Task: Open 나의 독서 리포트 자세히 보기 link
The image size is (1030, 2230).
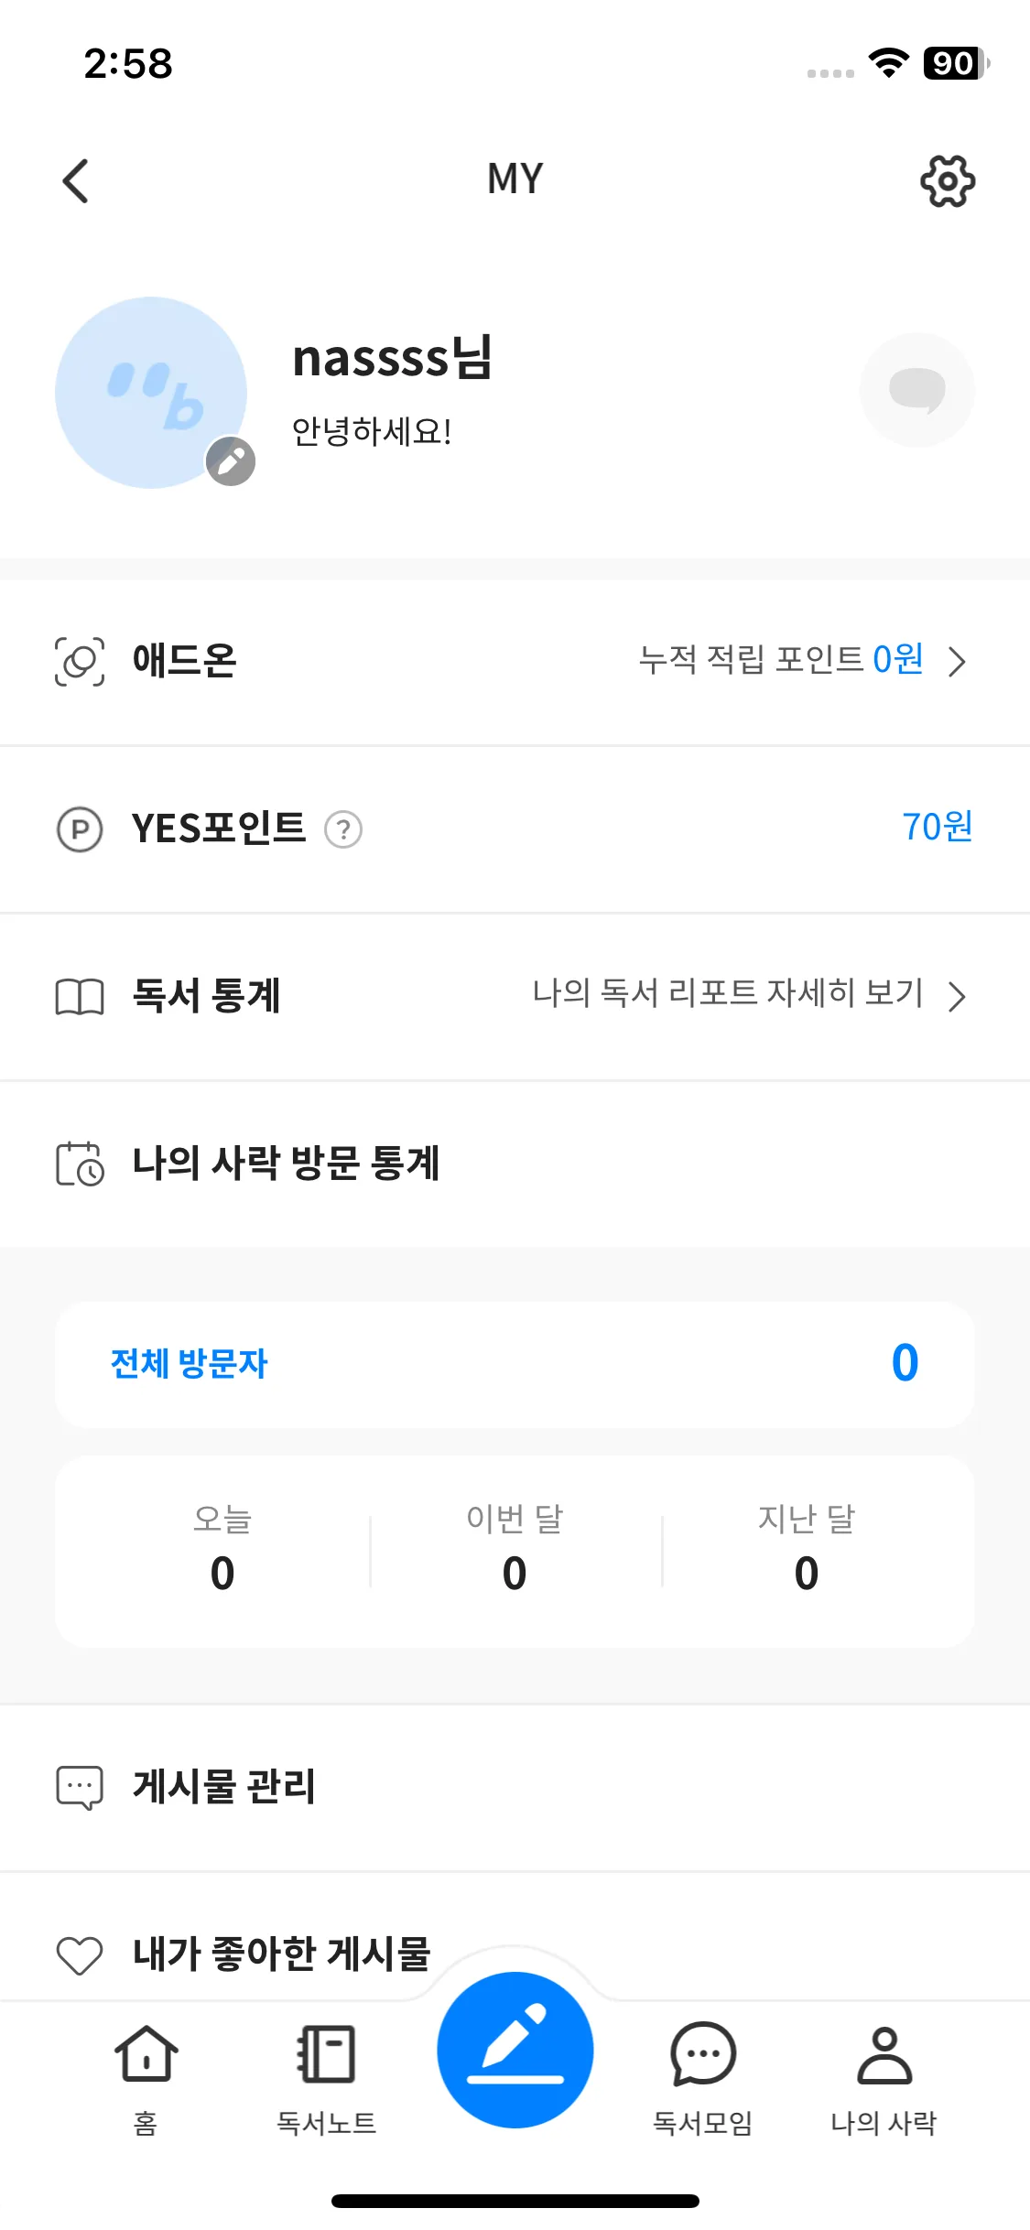Action: coord(728,994)
